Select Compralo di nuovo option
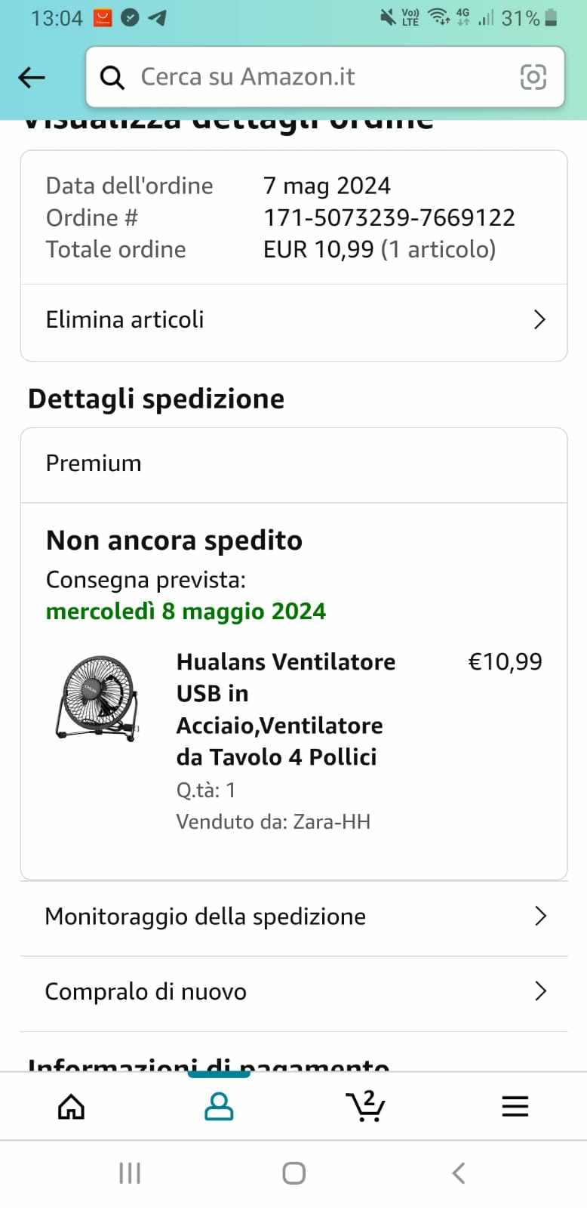 click(x=293, y=992)
